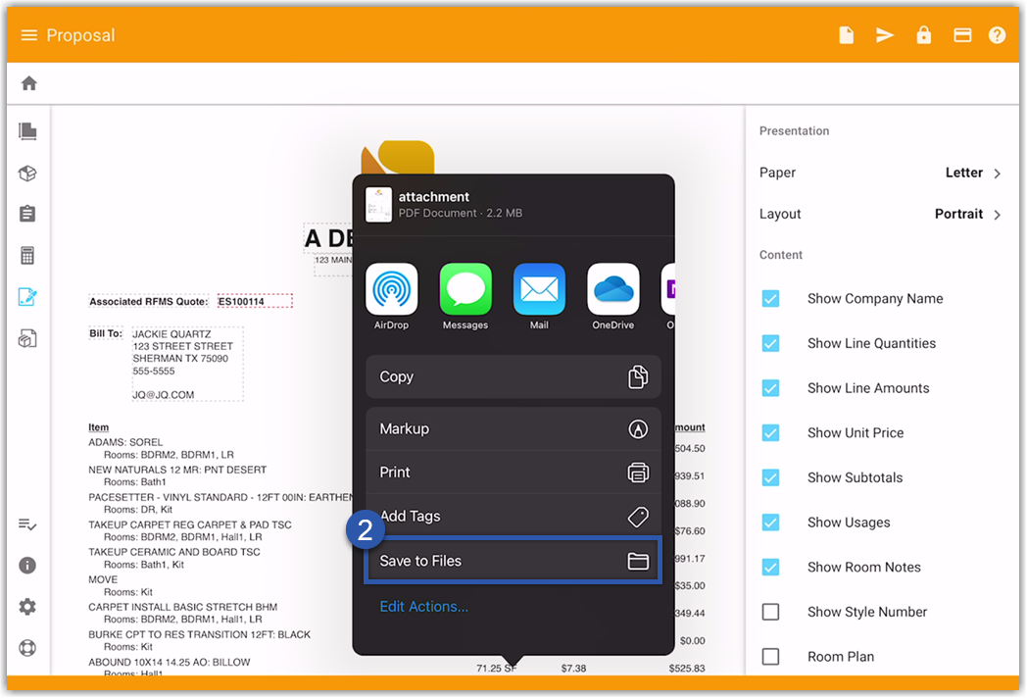Click the ADAMS: SOREL line item
Image resolution: width=1027 pixels, height=698 pixels.
click(x=125, y=442)
